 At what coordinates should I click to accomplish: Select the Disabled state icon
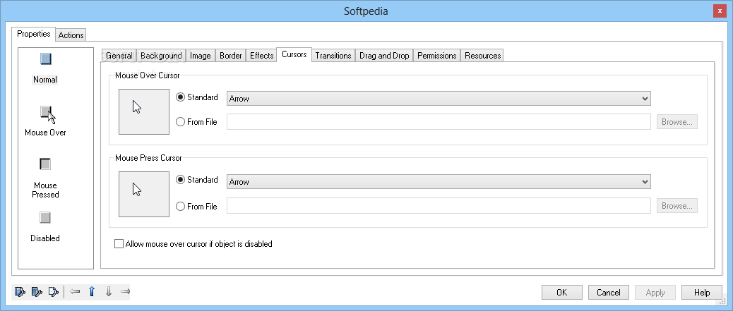coord(45,218)
